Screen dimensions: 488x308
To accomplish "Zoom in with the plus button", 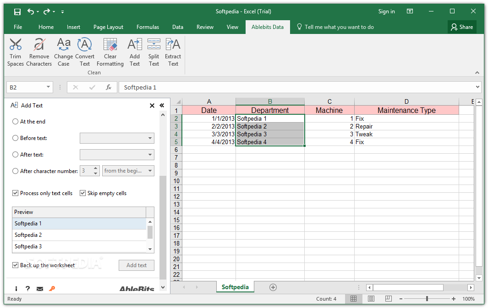I will click(x=454, y=299).
